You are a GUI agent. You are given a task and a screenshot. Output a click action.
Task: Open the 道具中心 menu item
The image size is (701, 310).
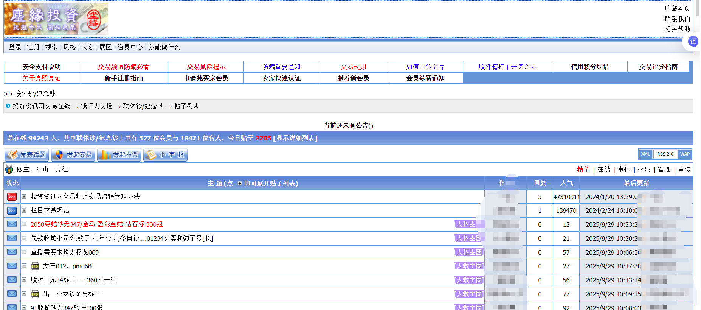[130, 47]
